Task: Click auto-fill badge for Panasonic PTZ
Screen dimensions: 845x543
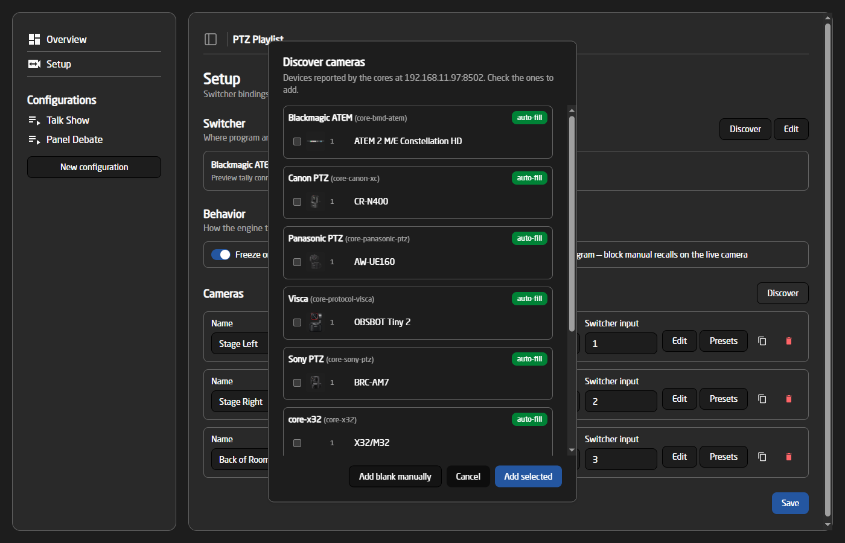Action: click(529, 238)
